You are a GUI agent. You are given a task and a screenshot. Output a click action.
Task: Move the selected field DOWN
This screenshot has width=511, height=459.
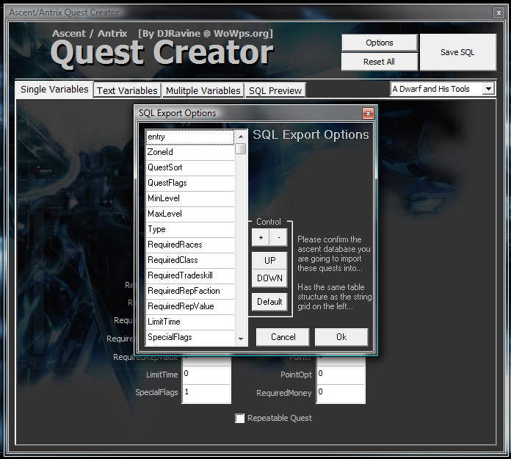[269, 278]
